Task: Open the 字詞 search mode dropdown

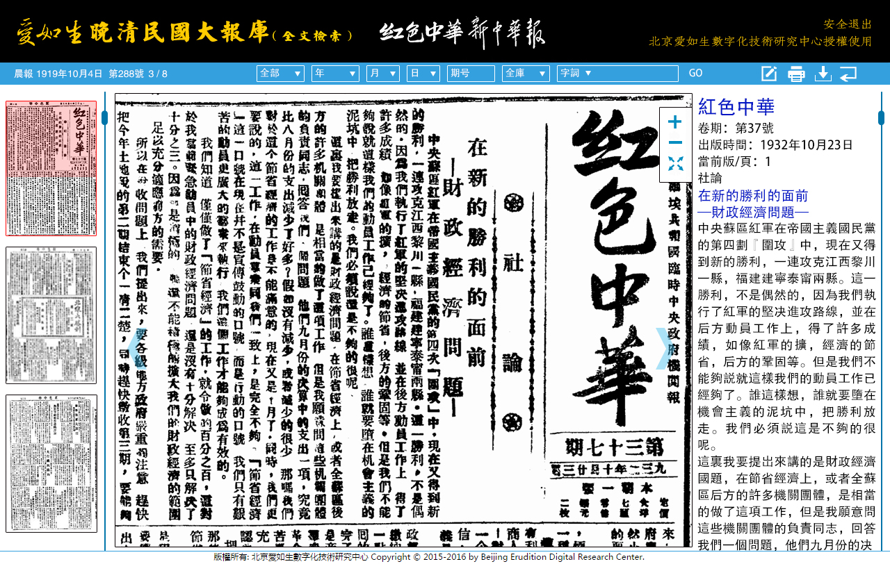Action: pos(575,72)
